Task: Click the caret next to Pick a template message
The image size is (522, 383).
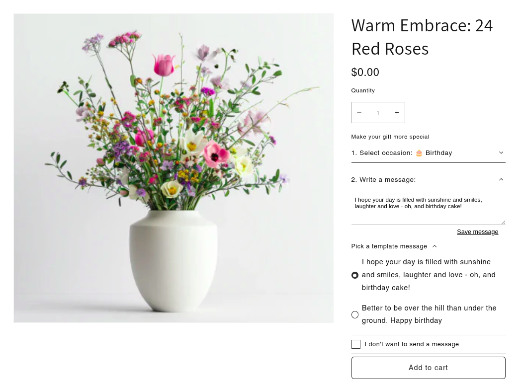Action: coord(435,246)
